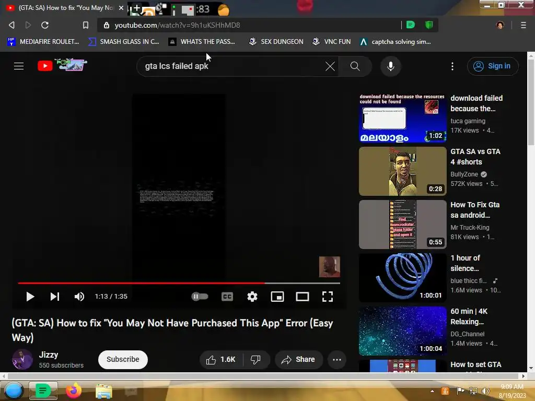Open the browser profile avatar
The width and height of the screenshot is (535, 401).
click(500, 25)
